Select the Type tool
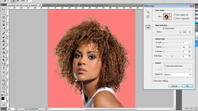198x111 pixels. click(x=4, y=68)
